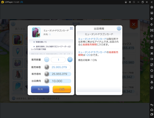Open LDPlayer account profile icon

[x=126, y=2]
